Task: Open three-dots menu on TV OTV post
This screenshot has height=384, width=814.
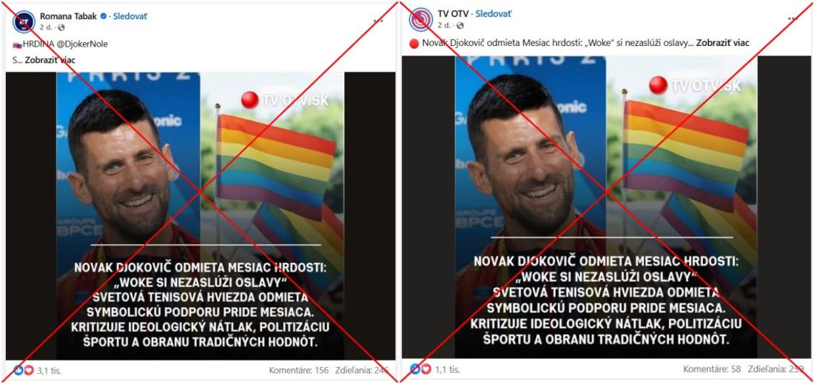Action: [x=793, y=18]
